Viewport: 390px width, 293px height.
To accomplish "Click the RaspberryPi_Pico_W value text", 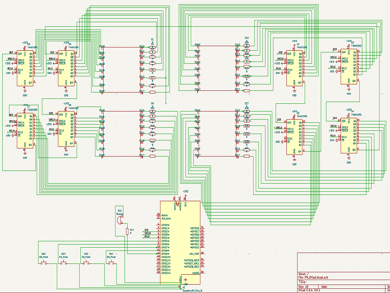I will [x=192, y=290].
